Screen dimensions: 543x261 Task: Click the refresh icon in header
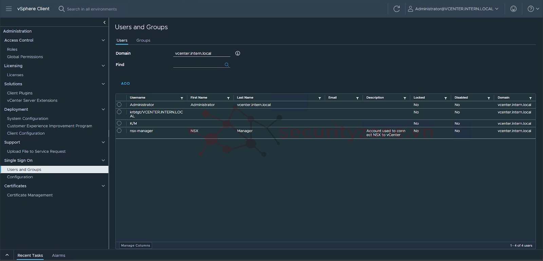[x=396, y=9]
